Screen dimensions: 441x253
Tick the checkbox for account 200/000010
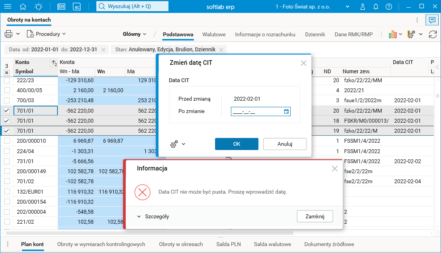point(7,141)
